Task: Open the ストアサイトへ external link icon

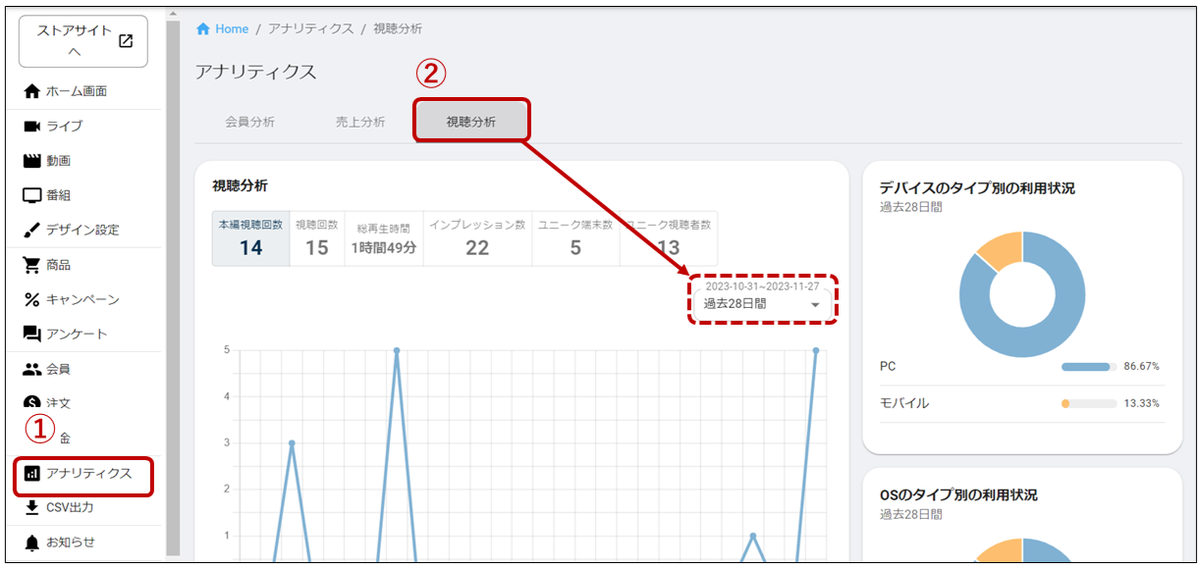Action: pos(126,41)
